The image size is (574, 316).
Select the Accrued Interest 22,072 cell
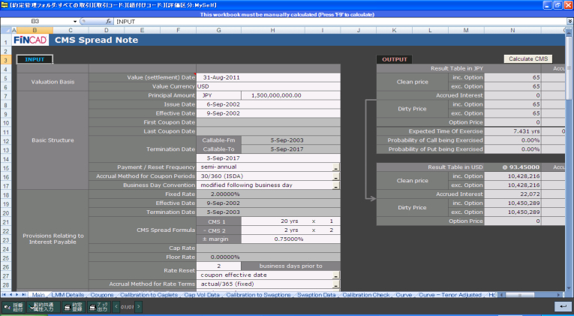512,194
